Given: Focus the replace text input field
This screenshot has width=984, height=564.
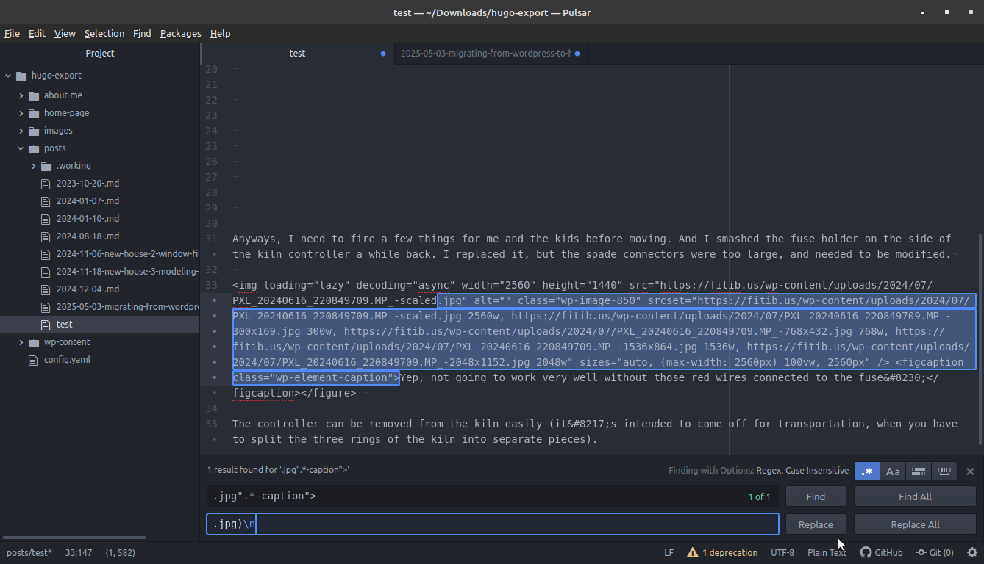Looking at the screenshot, I should (492, 524).
